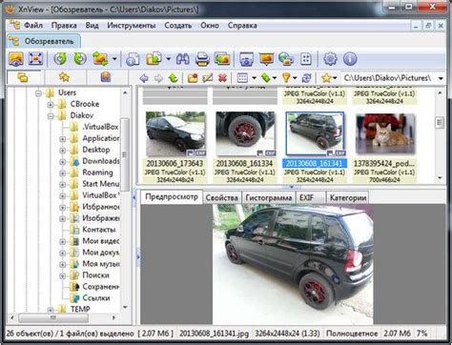Open the Справка menu

242,26
